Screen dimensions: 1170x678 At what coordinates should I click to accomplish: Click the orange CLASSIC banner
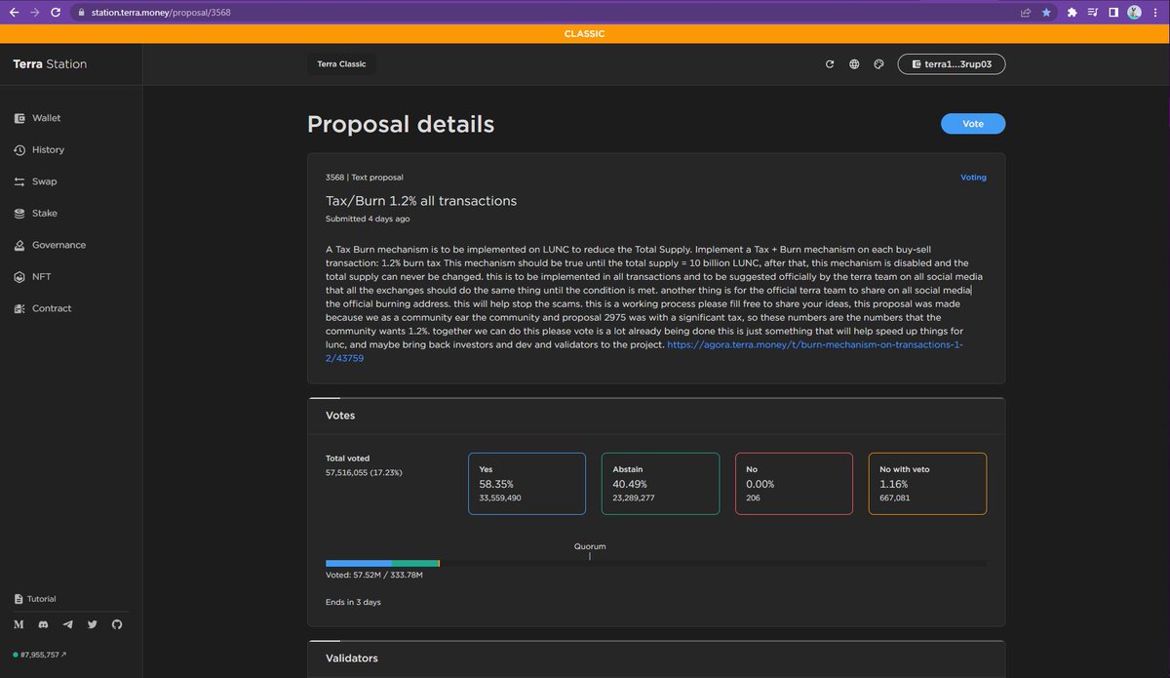tap(585, 34)
